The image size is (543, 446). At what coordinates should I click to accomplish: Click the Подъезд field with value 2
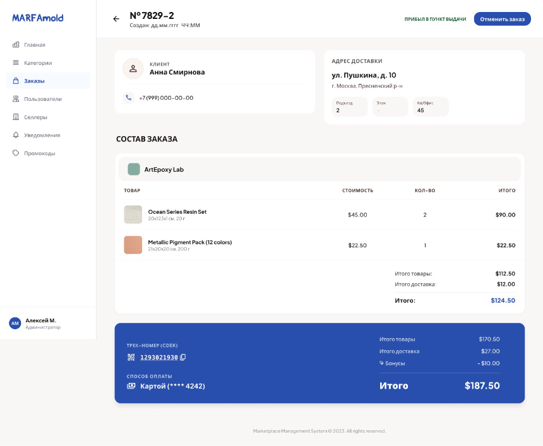click(350, 107)
